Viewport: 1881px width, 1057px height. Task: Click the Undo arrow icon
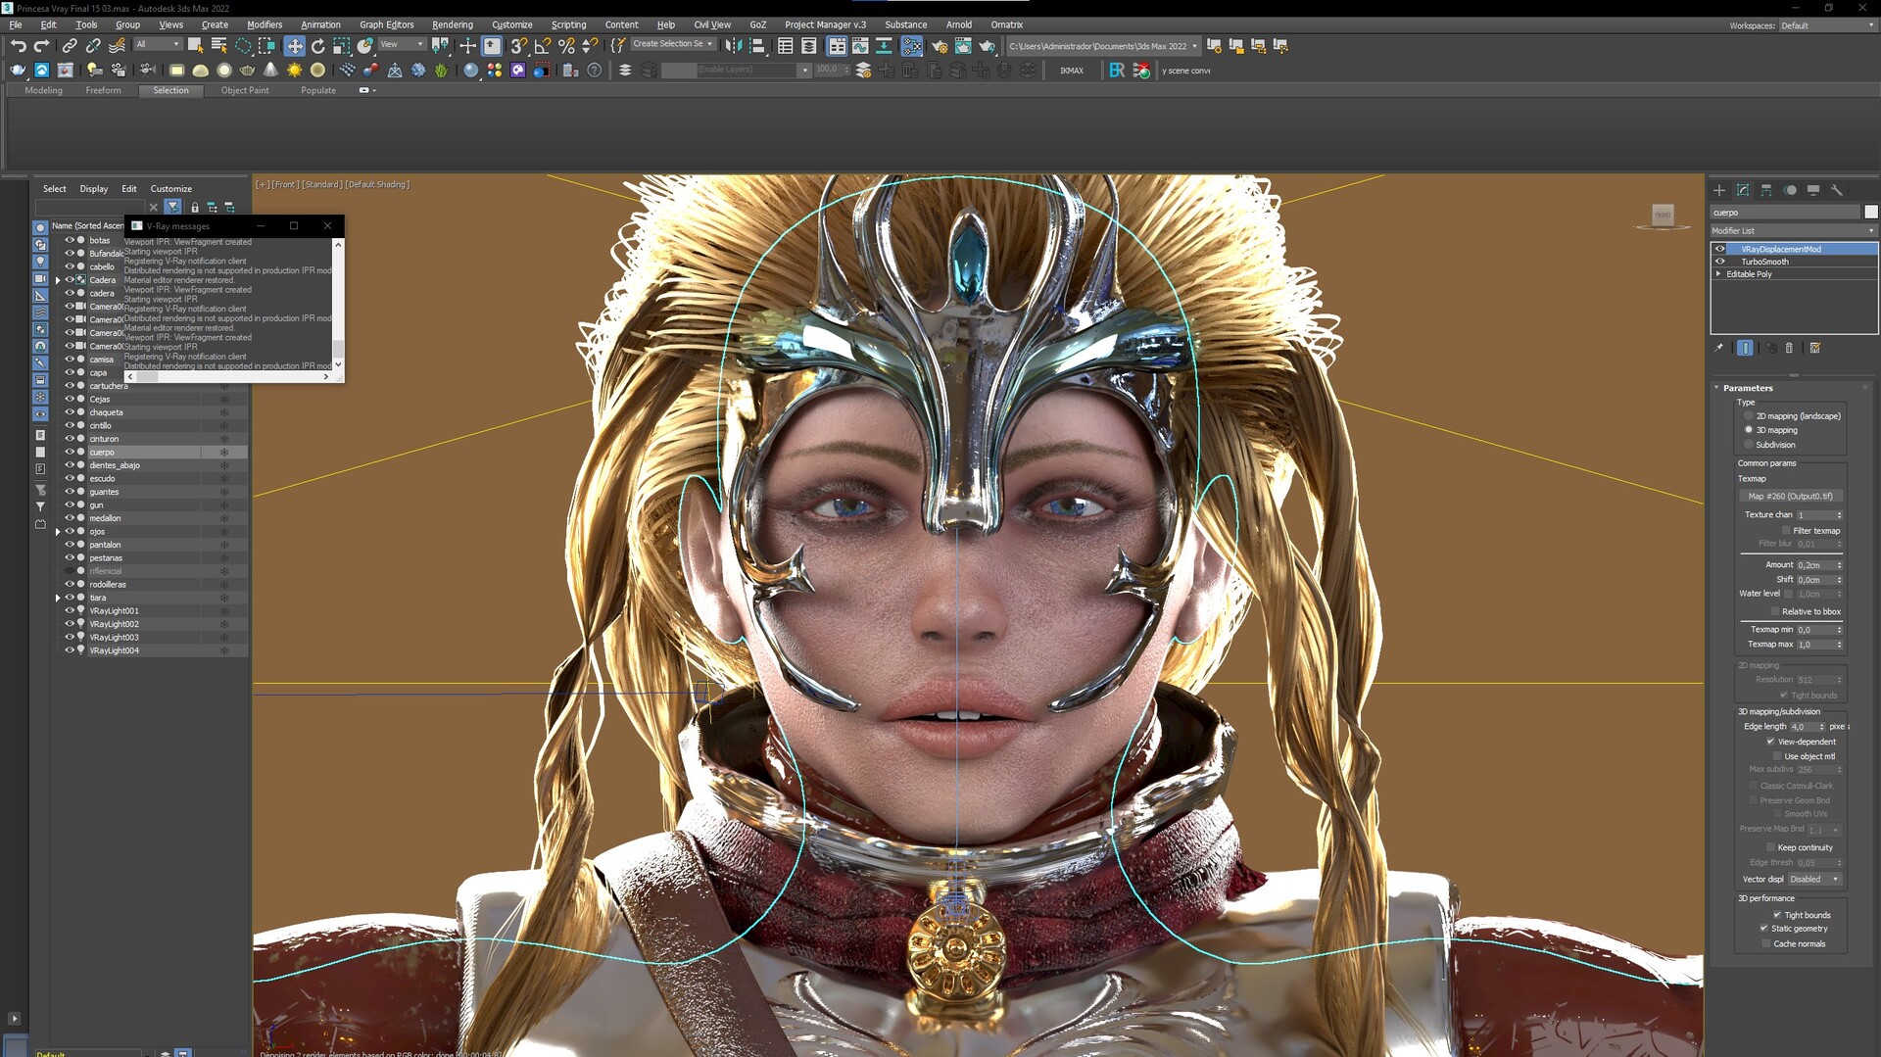tap(18, 46)
